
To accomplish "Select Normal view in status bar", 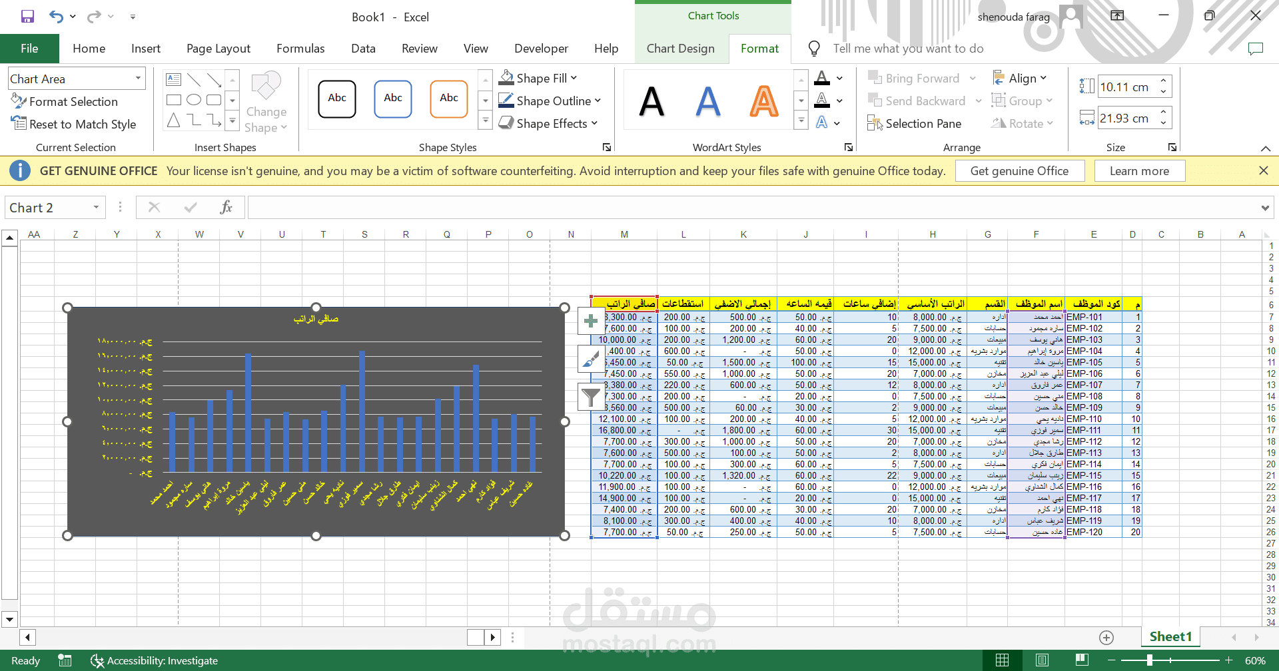I will coord(1002,660).
